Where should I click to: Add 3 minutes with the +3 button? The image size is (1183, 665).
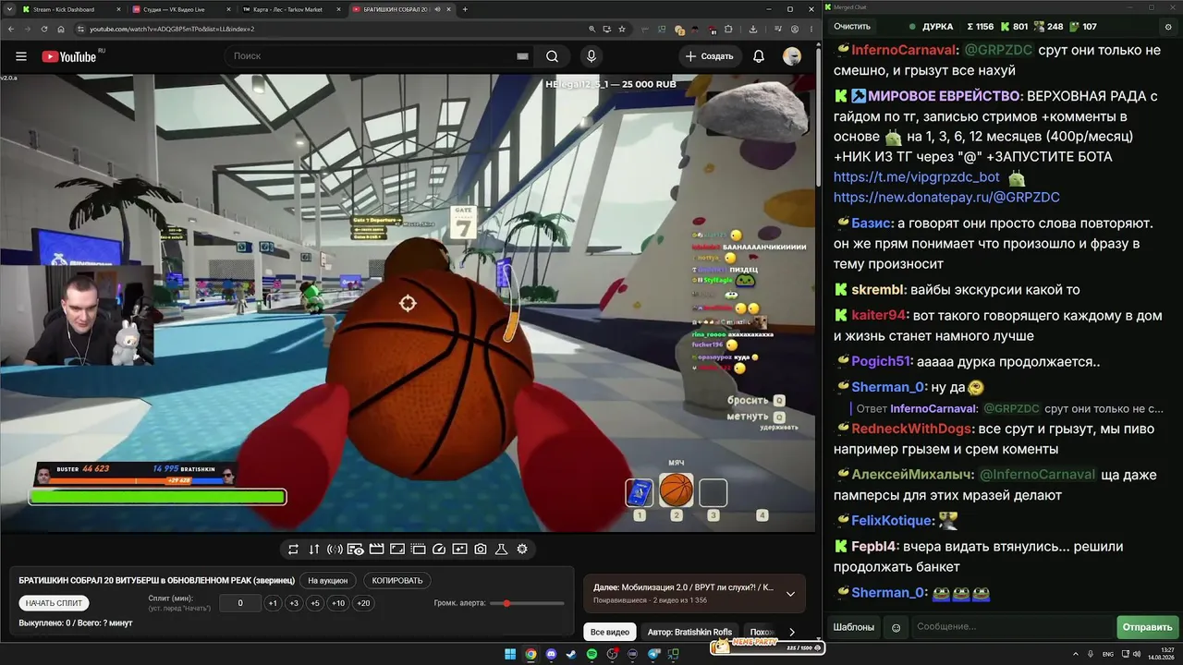(294, 603)
